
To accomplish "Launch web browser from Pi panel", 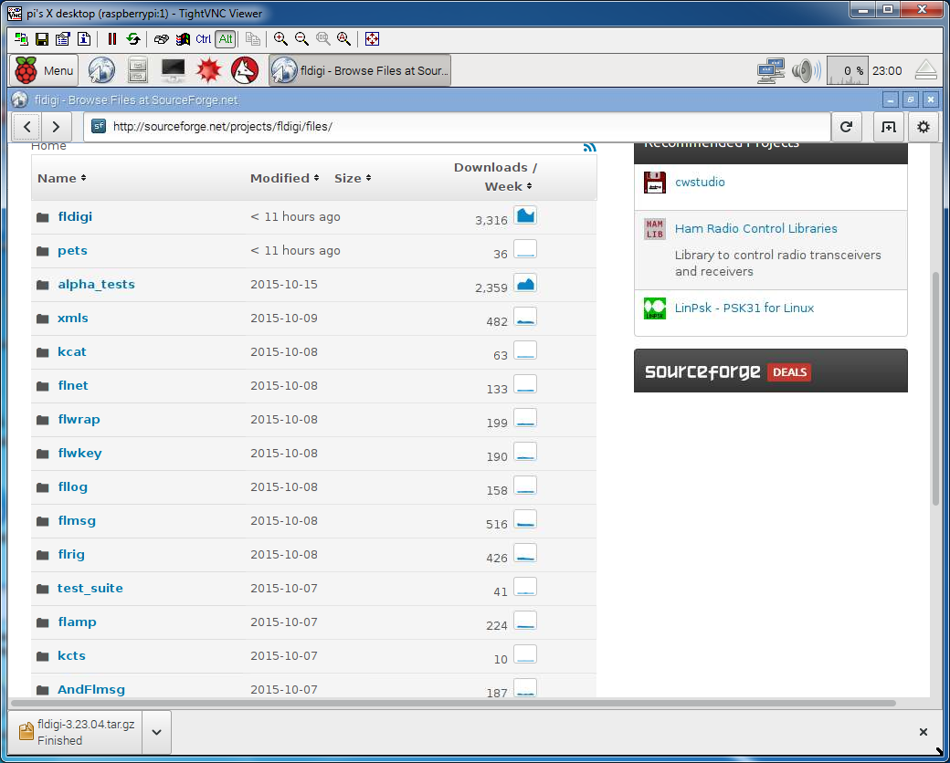I will click(x=101, y=70).
